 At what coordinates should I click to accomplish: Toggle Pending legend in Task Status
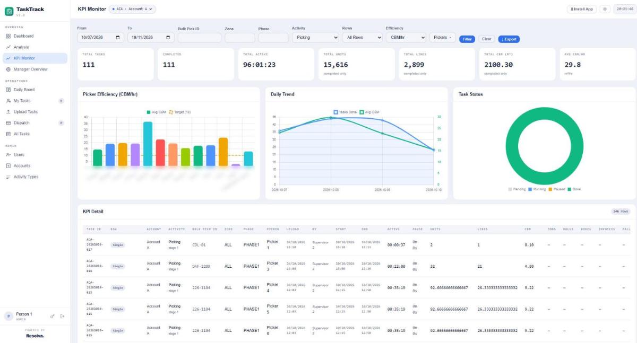tap(517, 189)
